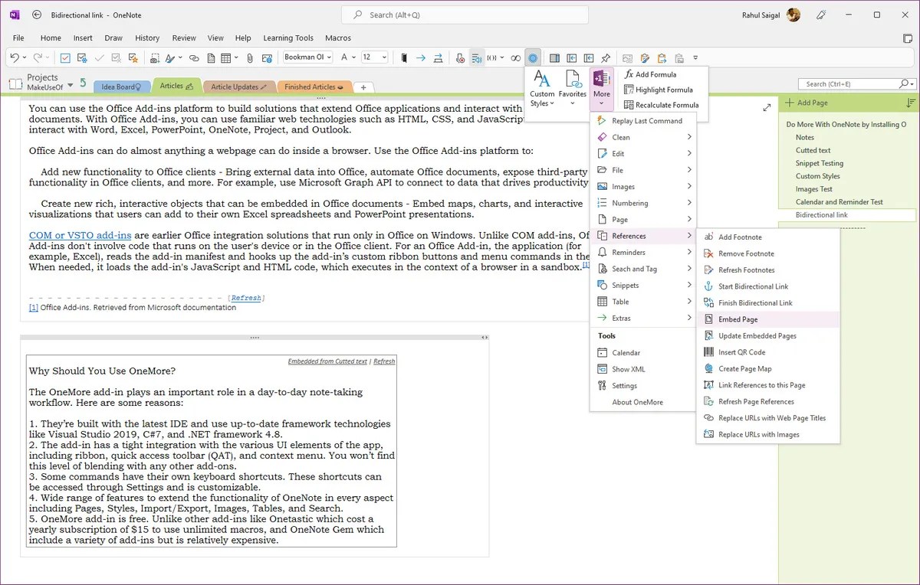920x585 pixels.
Task: Select Show XML under Tools
Action: pos(626,368)
